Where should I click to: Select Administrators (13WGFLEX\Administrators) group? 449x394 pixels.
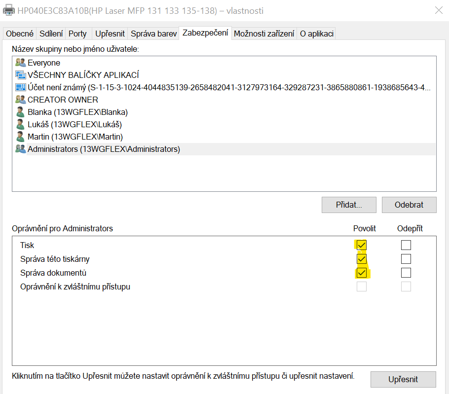(x=225, y=149)
